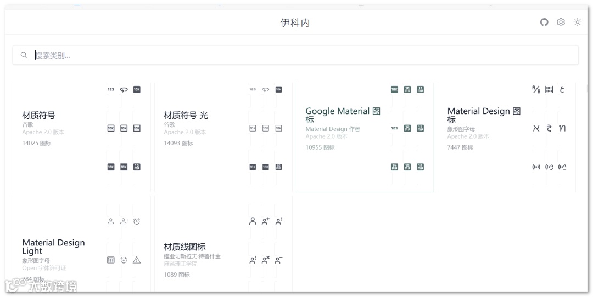Screen dimensions: 593x297
Task: Click the 10K icon in Google Material card
Action: tap(394, 89)
